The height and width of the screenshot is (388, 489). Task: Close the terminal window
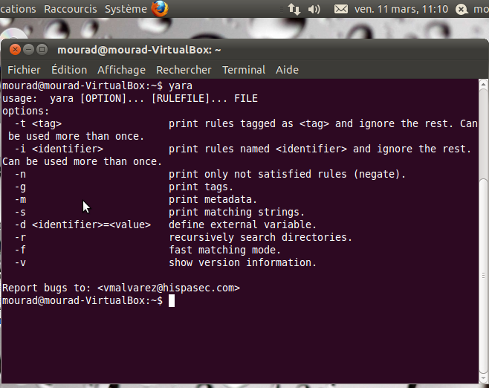point(15,49)
